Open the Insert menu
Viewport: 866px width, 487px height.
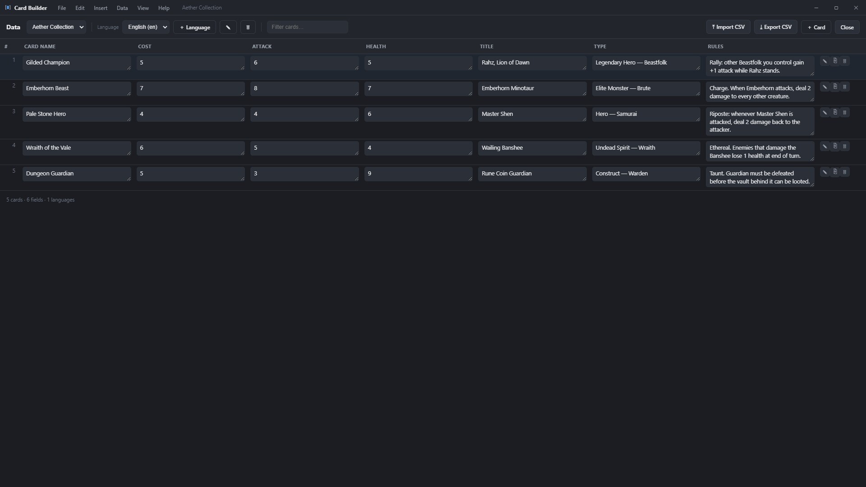point(101,8)
